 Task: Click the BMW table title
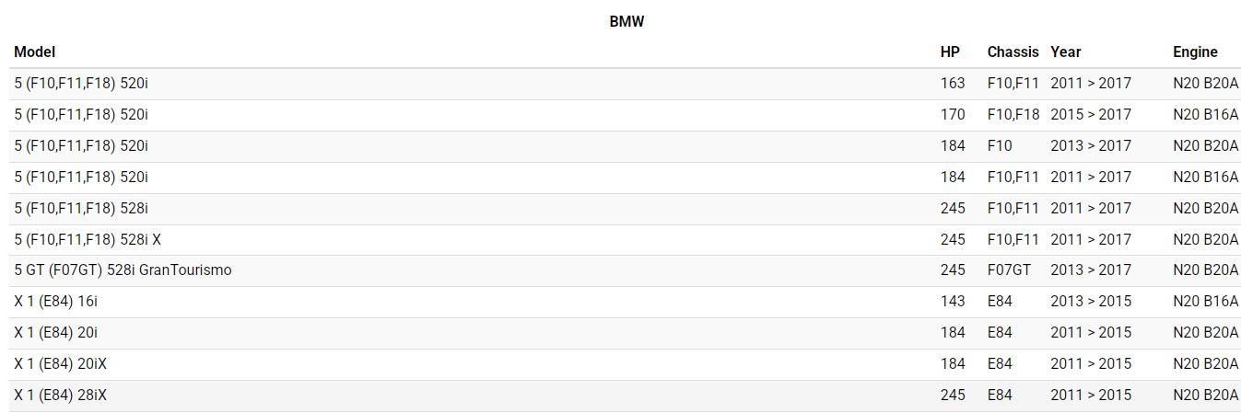point(626,21)
